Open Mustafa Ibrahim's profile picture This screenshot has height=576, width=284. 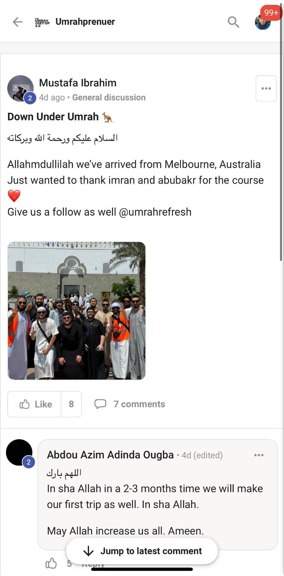click(20, 88)
